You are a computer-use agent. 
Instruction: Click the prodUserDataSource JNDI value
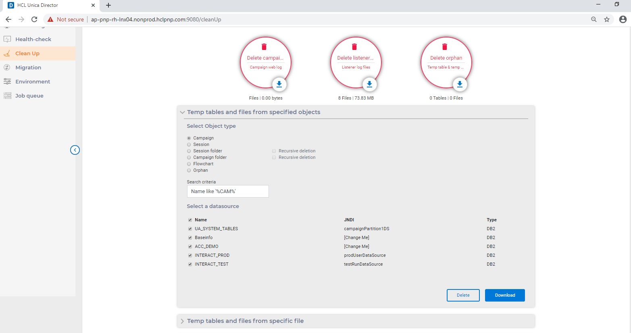tap(365, 255)
